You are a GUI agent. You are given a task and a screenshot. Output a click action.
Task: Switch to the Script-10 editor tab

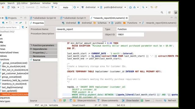click(43, 18)
